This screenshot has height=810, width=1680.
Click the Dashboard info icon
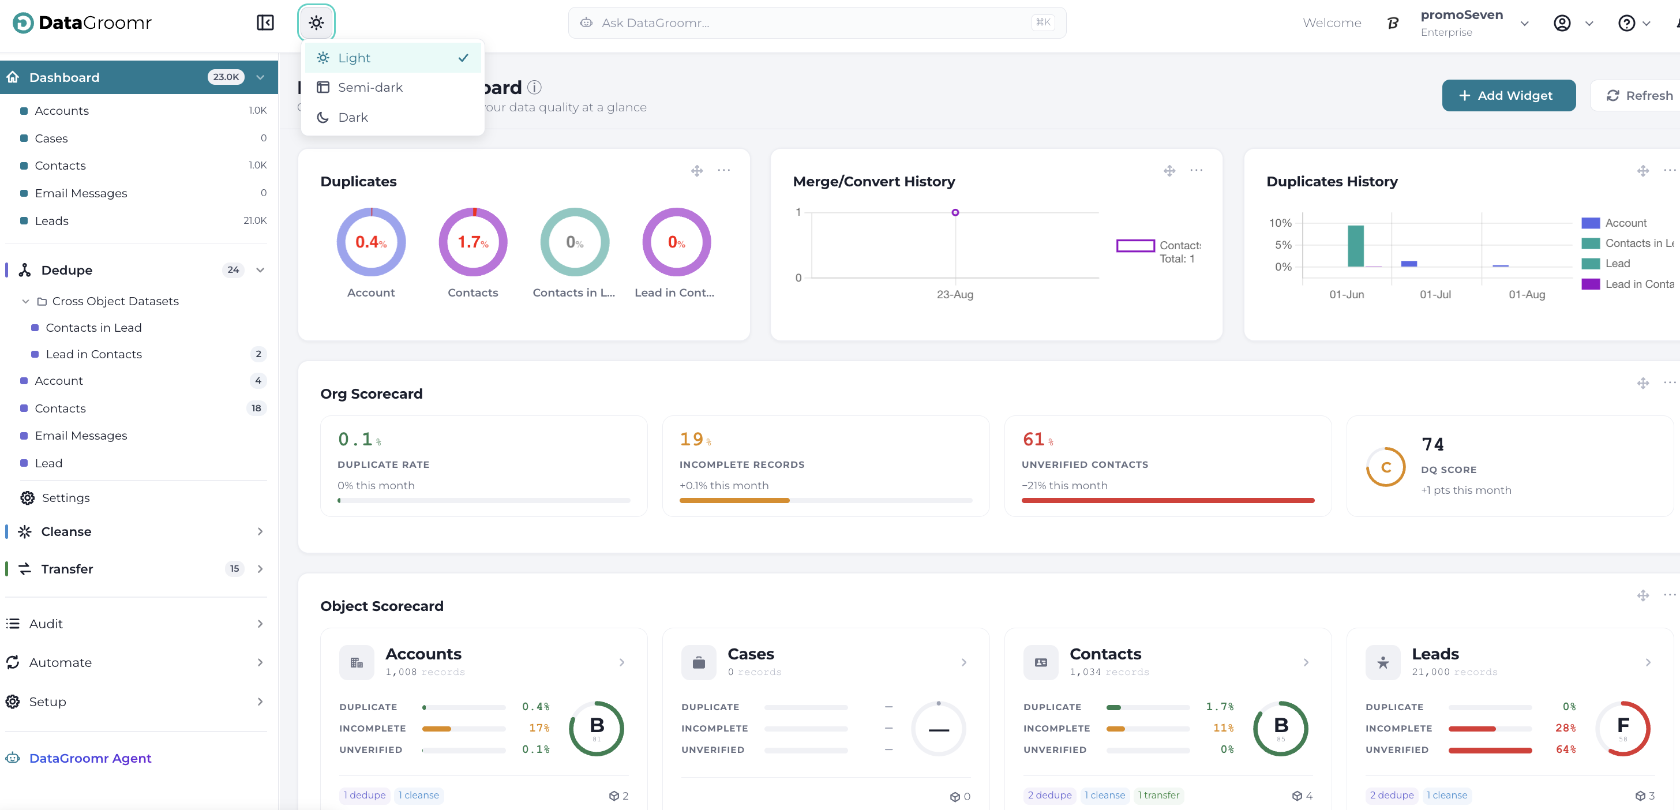(534, 87)
